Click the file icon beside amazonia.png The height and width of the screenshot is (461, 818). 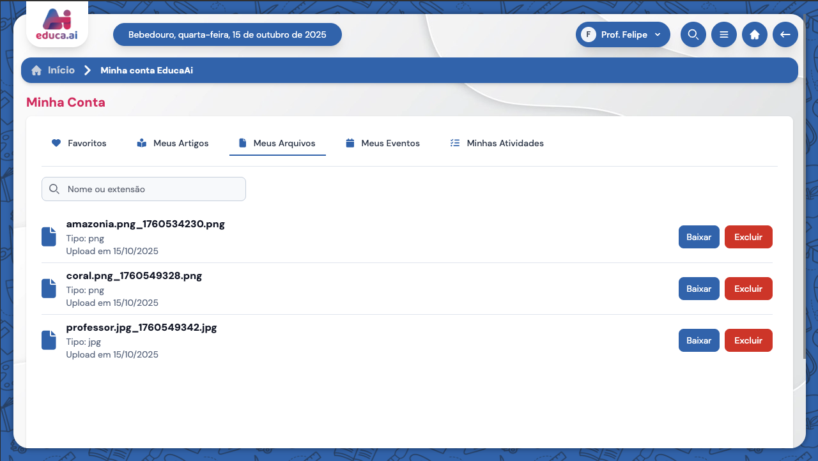coord(49,237)
